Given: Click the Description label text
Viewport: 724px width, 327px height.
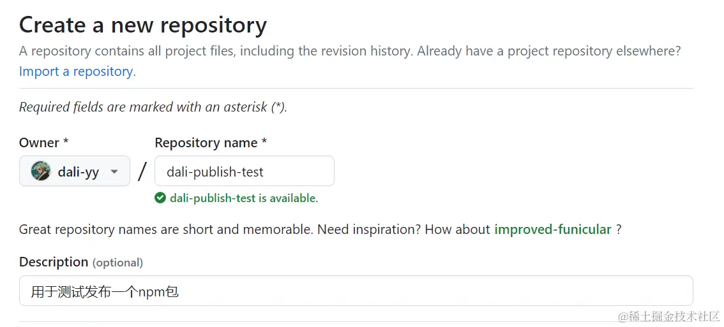Looking at the screenshot, I should [x=54, y=262].
